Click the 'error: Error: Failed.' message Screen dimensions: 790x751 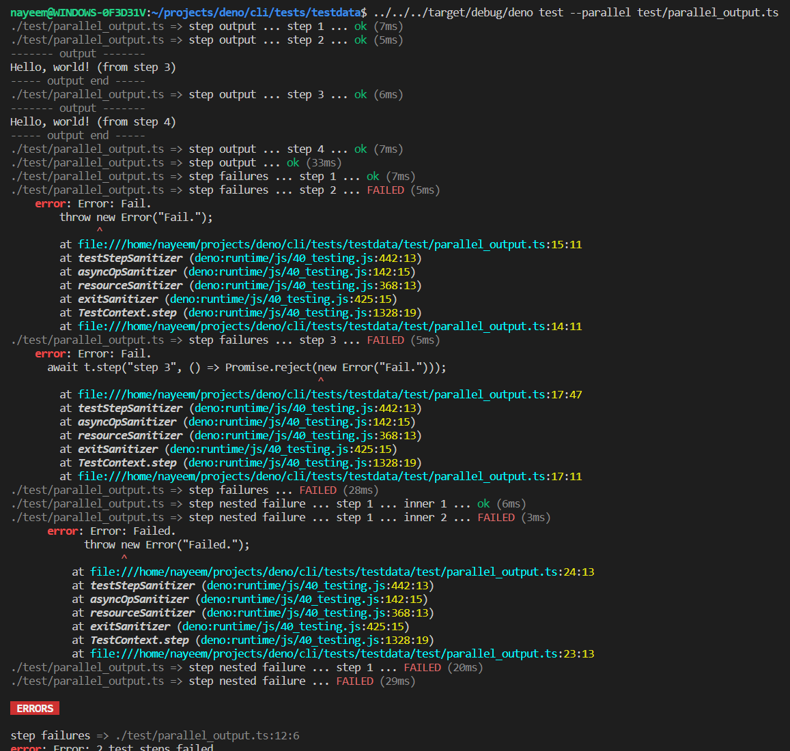(111, 531)
